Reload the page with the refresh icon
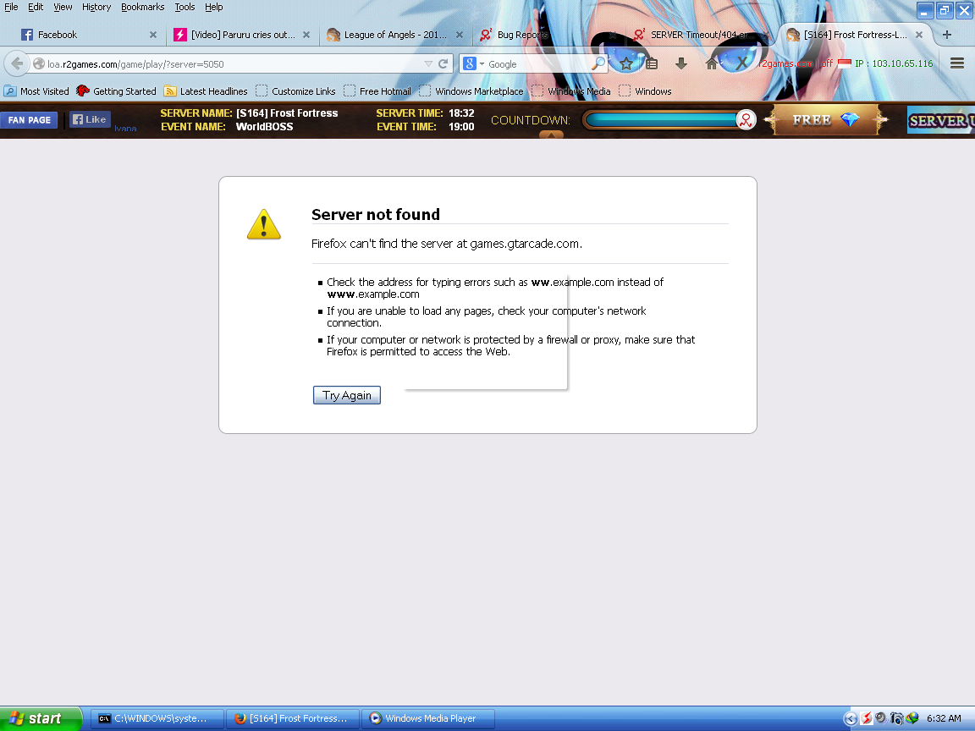The width and height of the screenshot is (975, 731). 443,64
